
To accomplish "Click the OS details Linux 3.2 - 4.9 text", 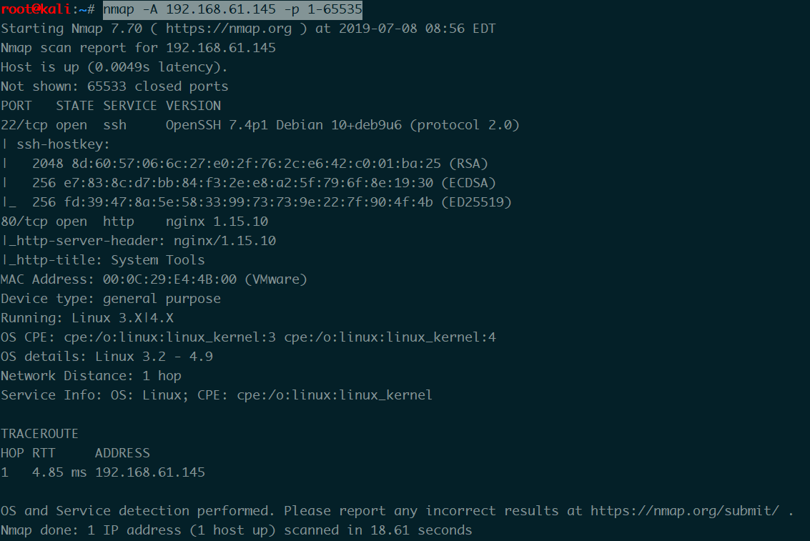I will click(x=107, y=357).
